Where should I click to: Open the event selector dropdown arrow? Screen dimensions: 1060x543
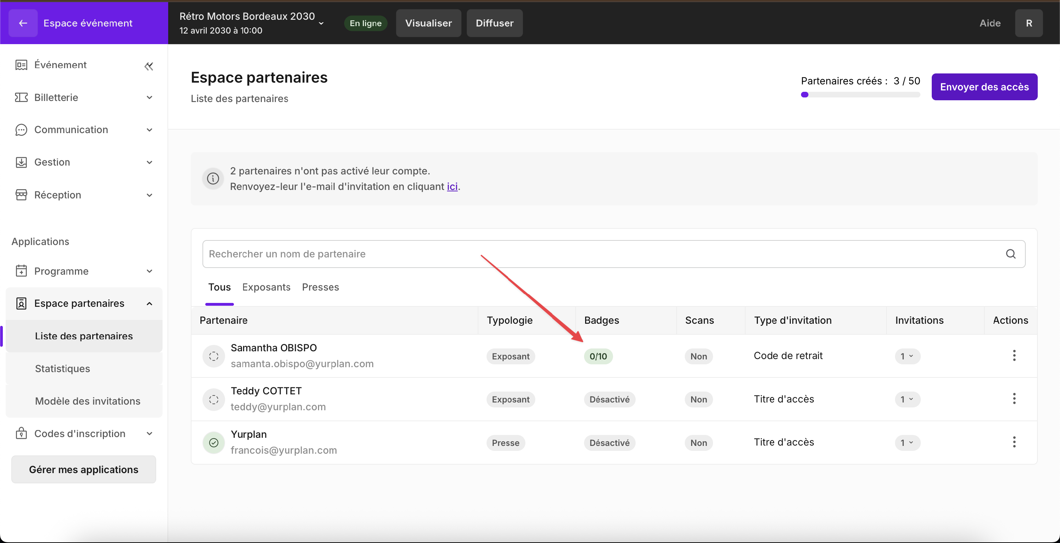[322, 23]
